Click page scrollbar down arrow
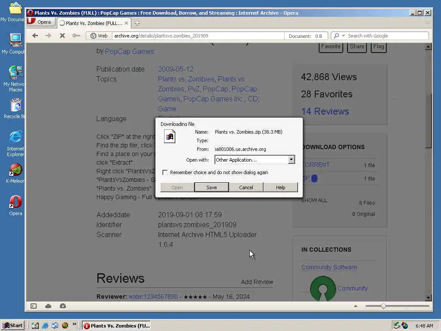The width and height of the screenshot is (441, 331). (x=429, y=297)
